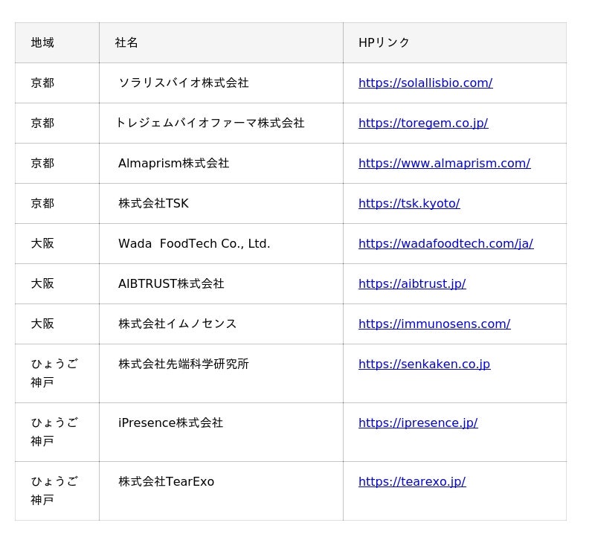Click the 株式会社イムノセンス company cell
Viewport: 595px width, 543px height.
click(177, 324)
